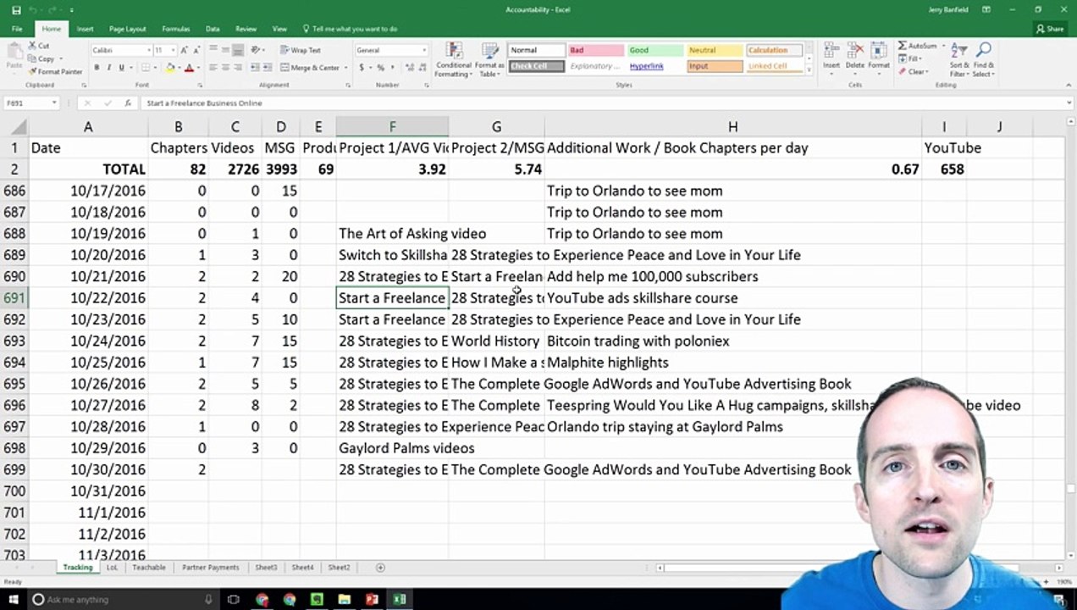Open Sort & Filter
1077x610 pixels.
coord(959,59)
